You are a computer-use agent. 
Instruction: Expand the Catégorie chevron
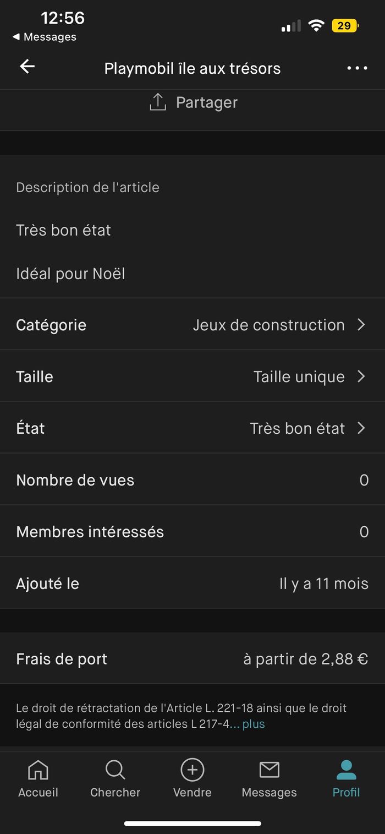tap(361, 325)
